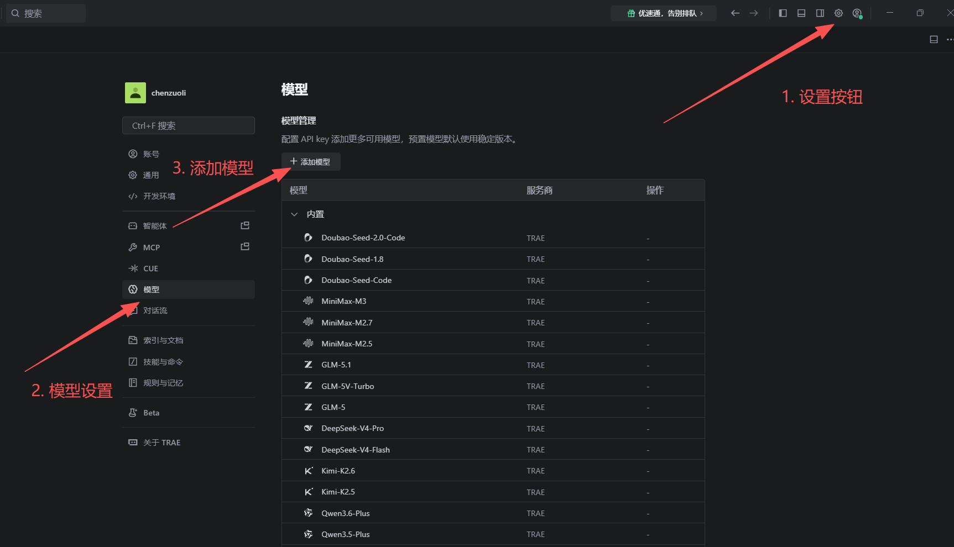Click the 服务商 column header
Screen dimensions: 954x547
[x=540, y=190]
